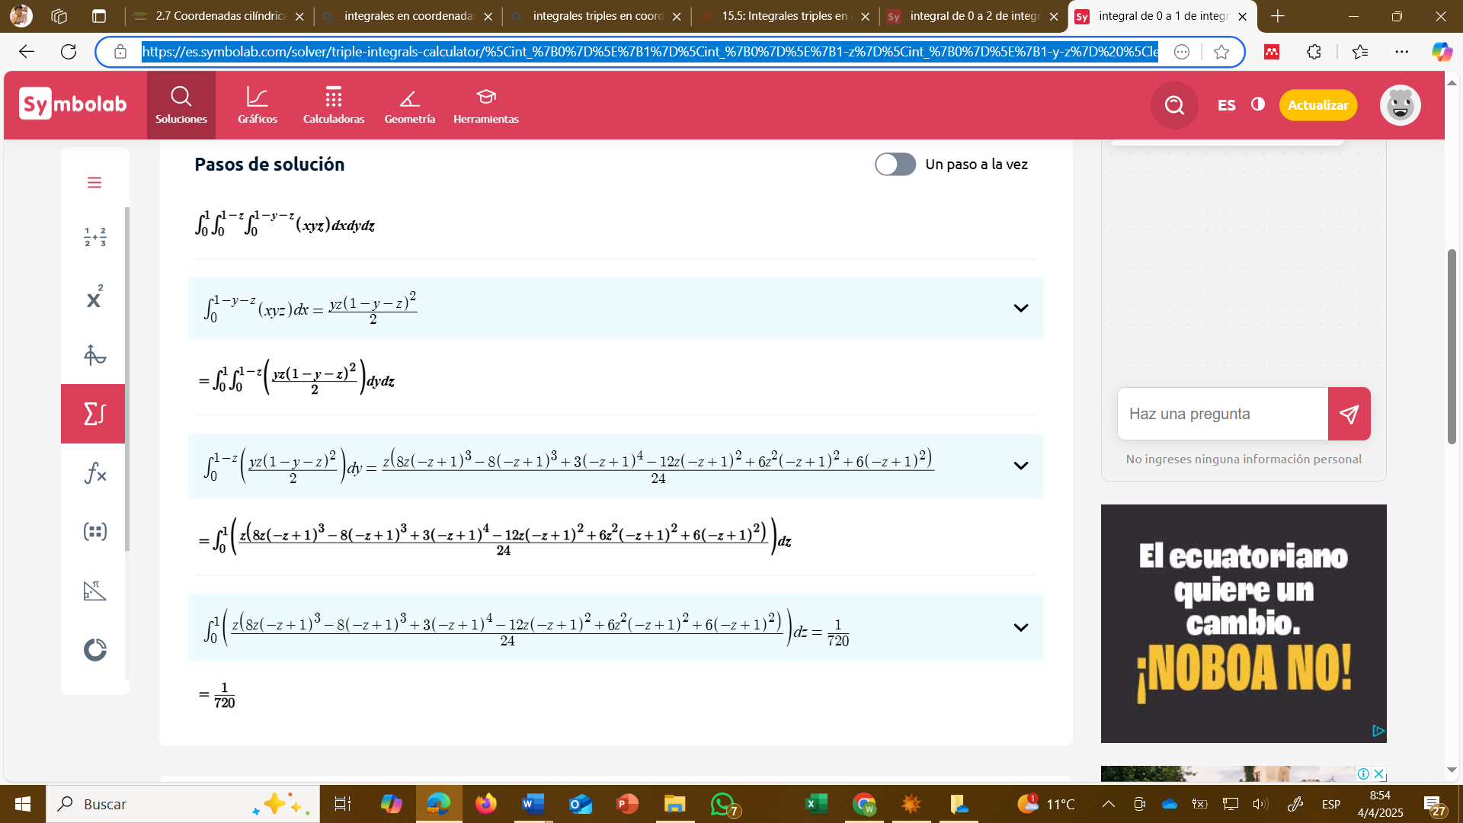This screenshot has height=823, width=1463.
Task: Select the matrix sidebar icon
Action: [x=94, y=532]
